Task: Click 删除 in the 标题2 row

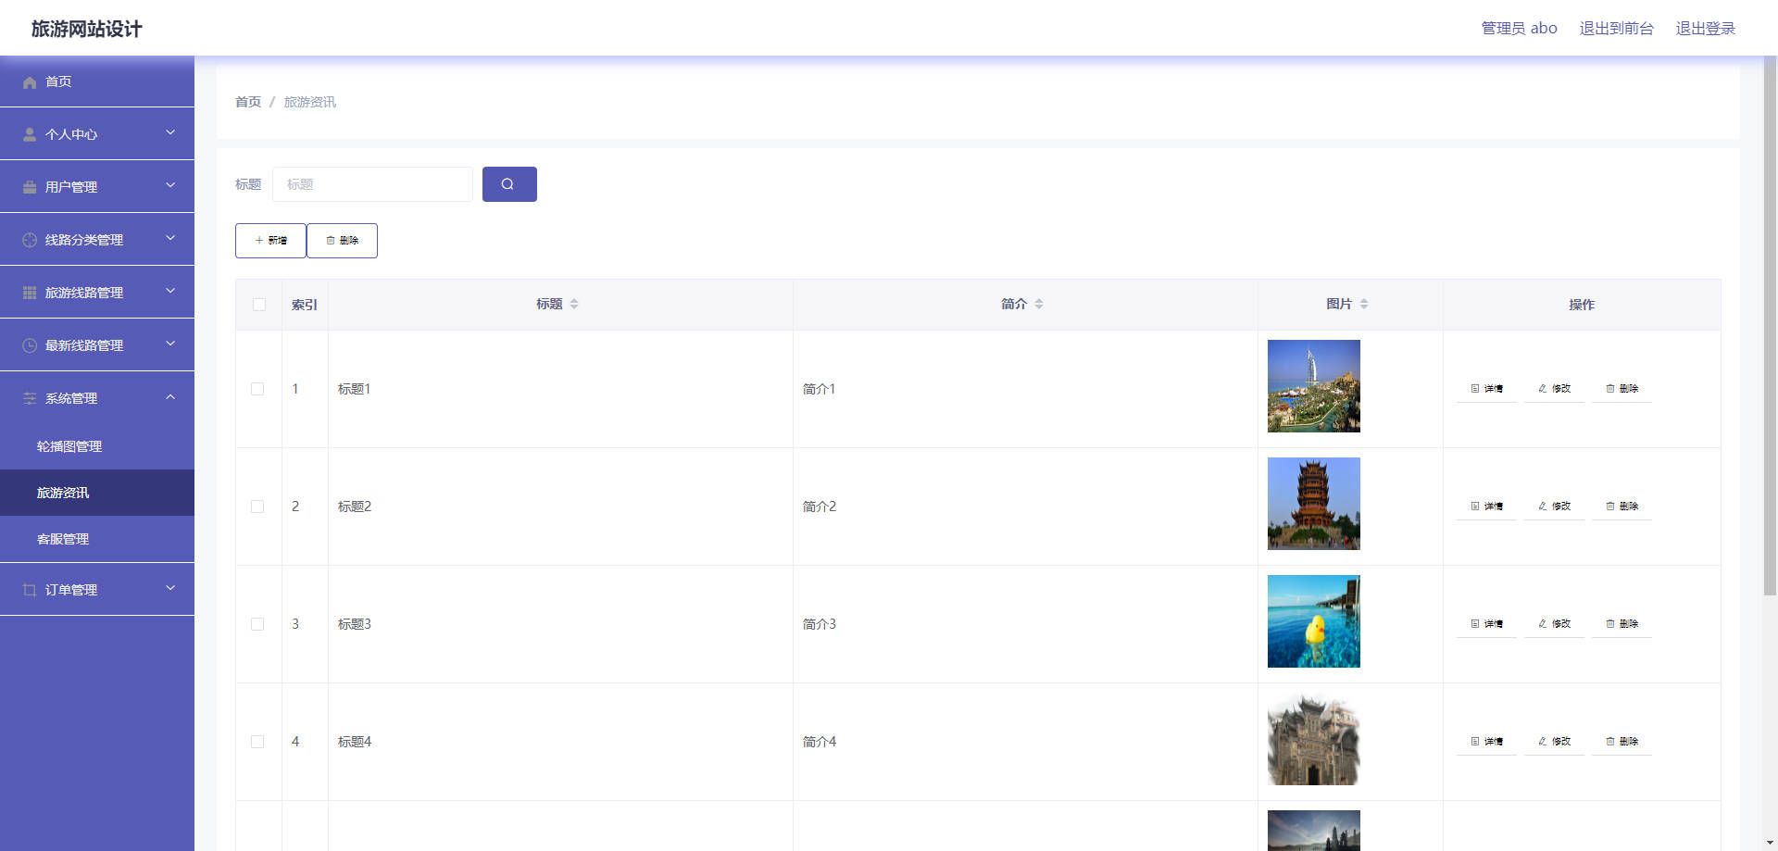Action: 1621,507
